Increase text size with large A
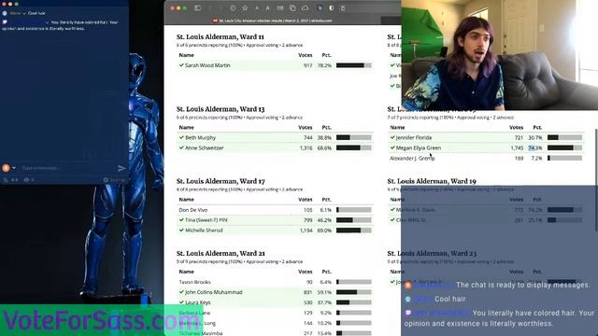The width and height of the screenshot is (598, 336). (268, 8)
